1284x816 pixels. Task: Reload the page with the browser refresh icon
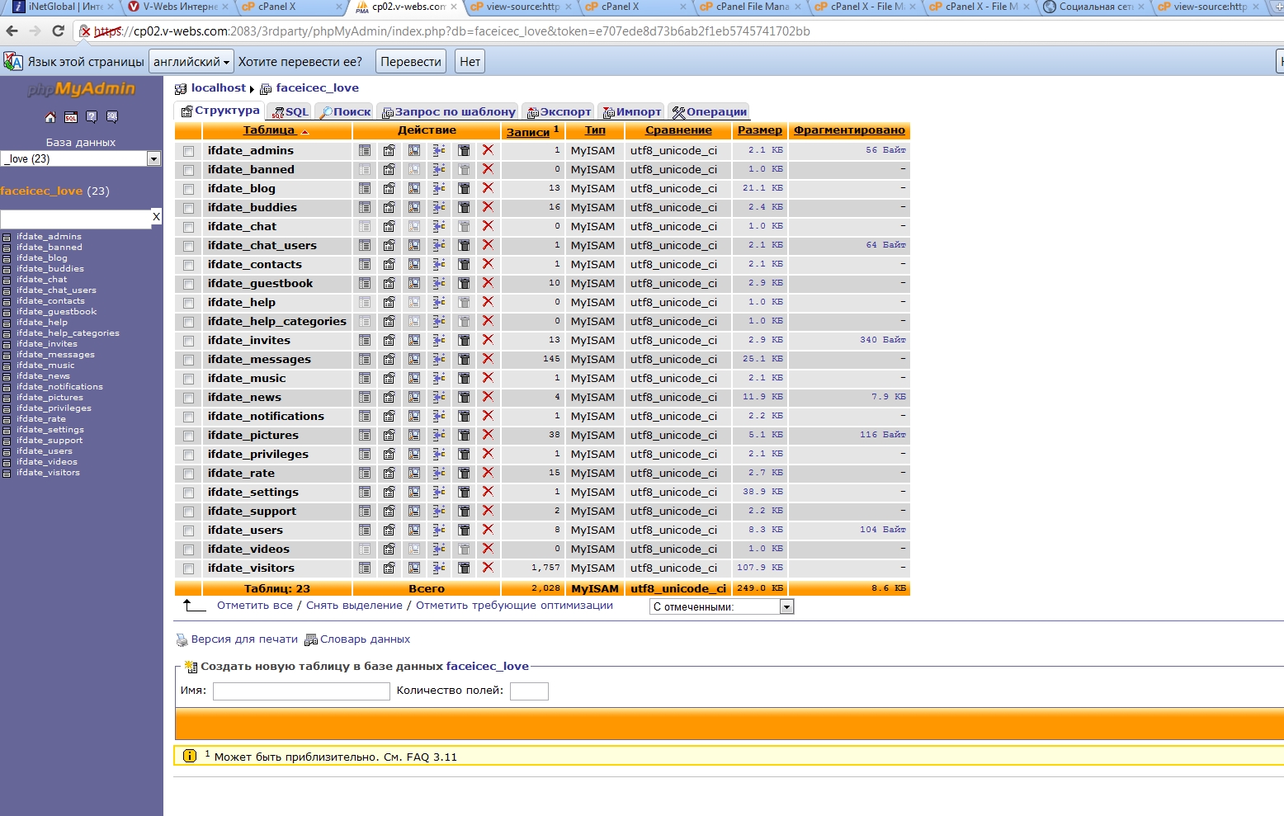[x=58, y=31]
